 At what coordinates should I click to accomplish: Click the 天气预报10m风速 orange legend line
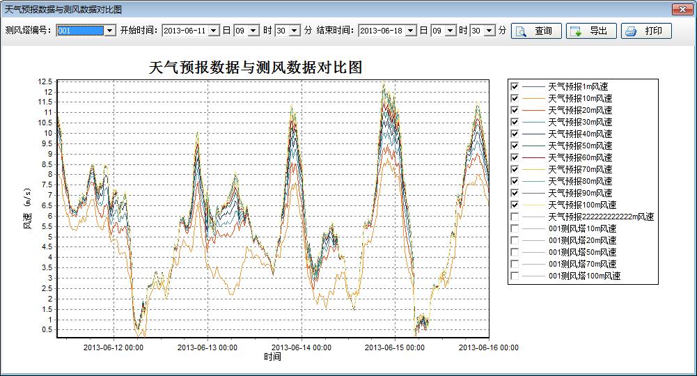coord(533,98)
